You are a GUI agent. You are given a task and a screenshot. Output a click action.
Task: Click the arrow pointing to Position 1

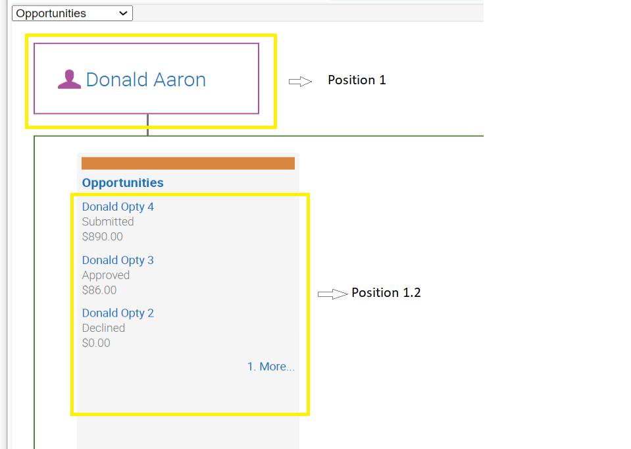pyautogui.click(x=300, y=81)
